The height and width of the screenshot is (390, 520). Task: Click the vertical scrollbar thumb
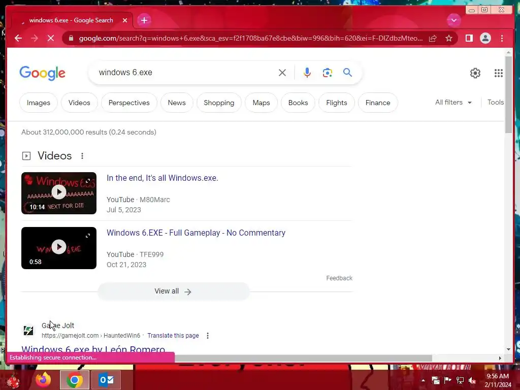[509, 95]
